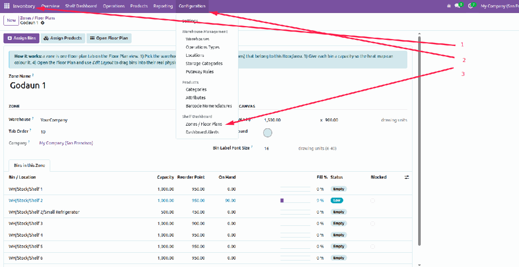
Task: Open the conversations chat icon
Action: point(458,6)
